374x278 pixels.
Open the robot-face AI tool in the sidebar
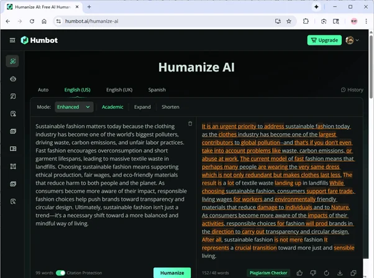[x=12, y=79]
